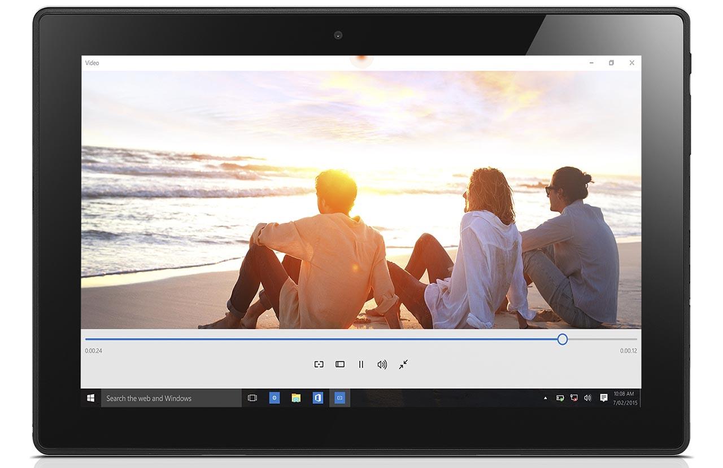
Task: Launch the browser from the taskbar
Action: 275,398
